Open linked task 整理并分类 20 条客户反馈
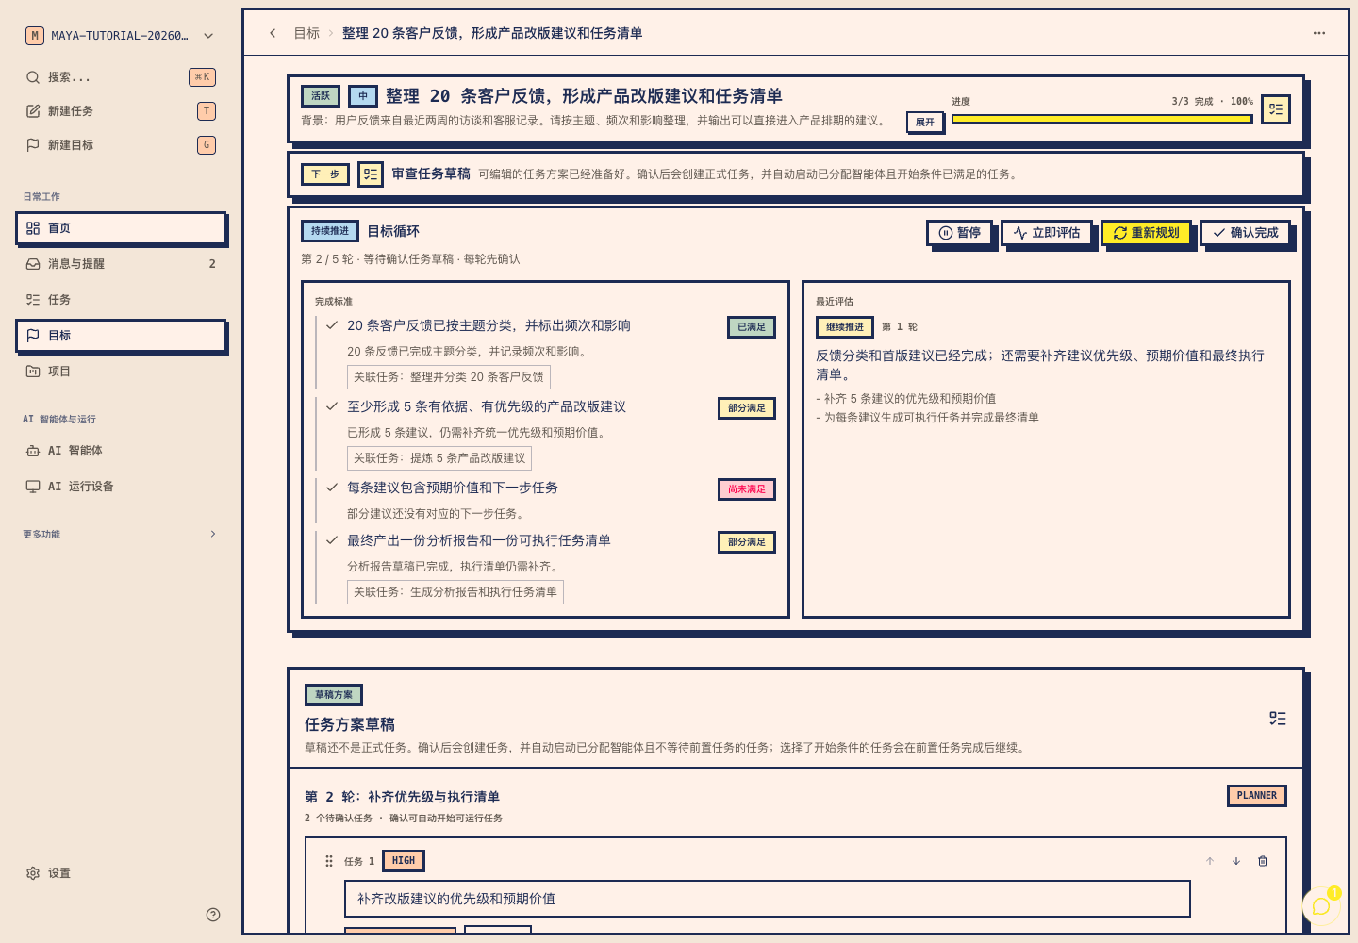1358x943 pixels. tap(449, 377)
